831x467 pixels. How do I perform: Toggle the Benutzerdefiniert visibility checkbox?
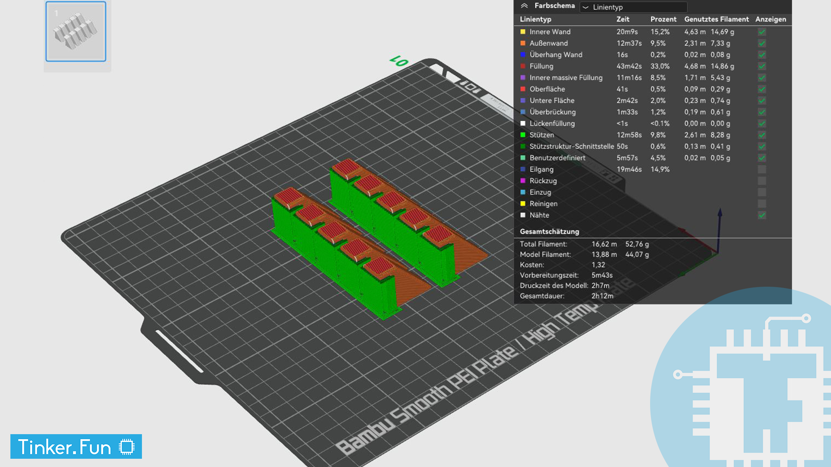(761, 158)
